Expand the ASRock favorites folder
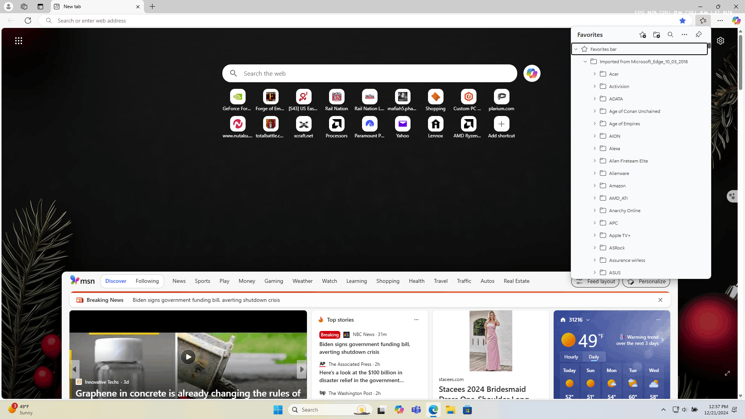This screenshot has height=419, width=745. [594, 248]
